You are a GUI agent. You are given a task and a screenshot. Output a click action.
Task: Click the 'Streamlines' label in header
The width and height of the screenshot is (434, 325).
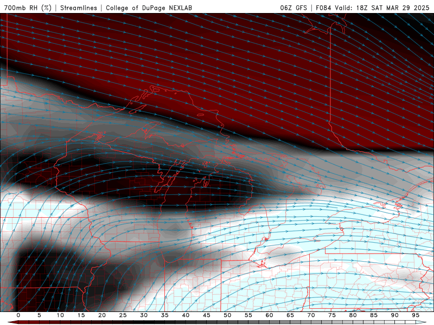coord(79,8)
